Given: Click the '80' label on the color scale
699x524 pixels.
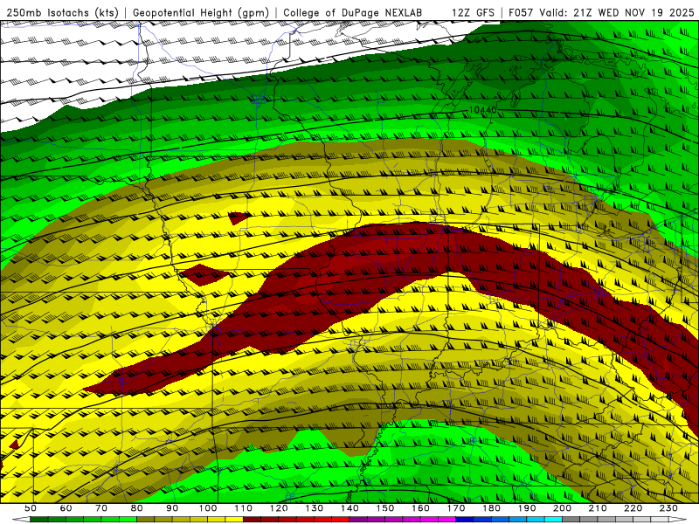Looking at the screenshot, I should [137, 508].
